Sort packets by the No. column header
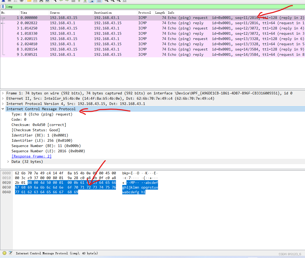The height and width of the screenshot is (258, 305). tap(10, 13)
